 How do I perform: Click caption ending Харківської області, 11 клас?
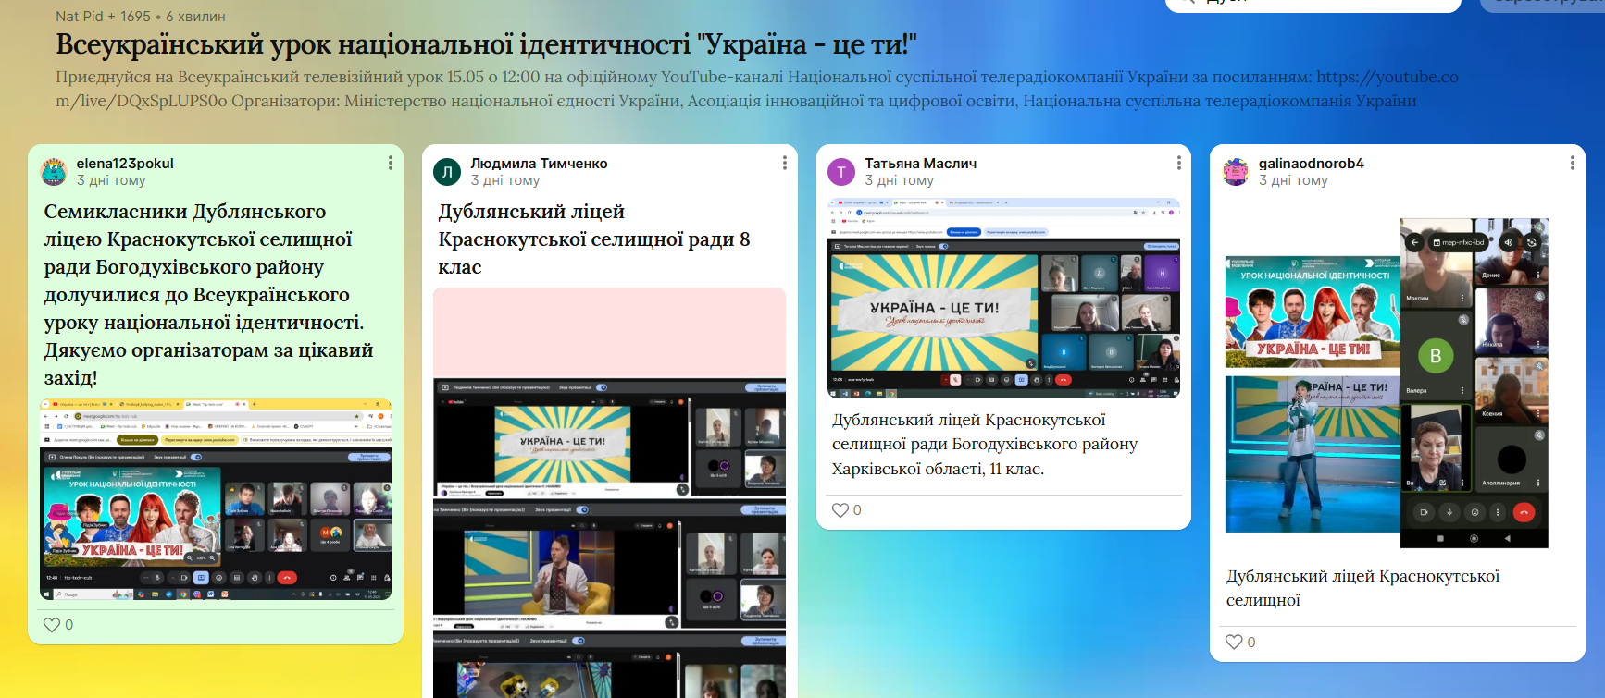[x=985, y=445]
